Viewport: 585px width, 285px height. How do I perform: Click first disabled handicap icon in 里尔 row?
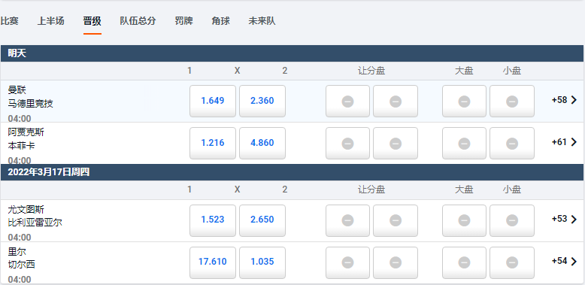347,262
